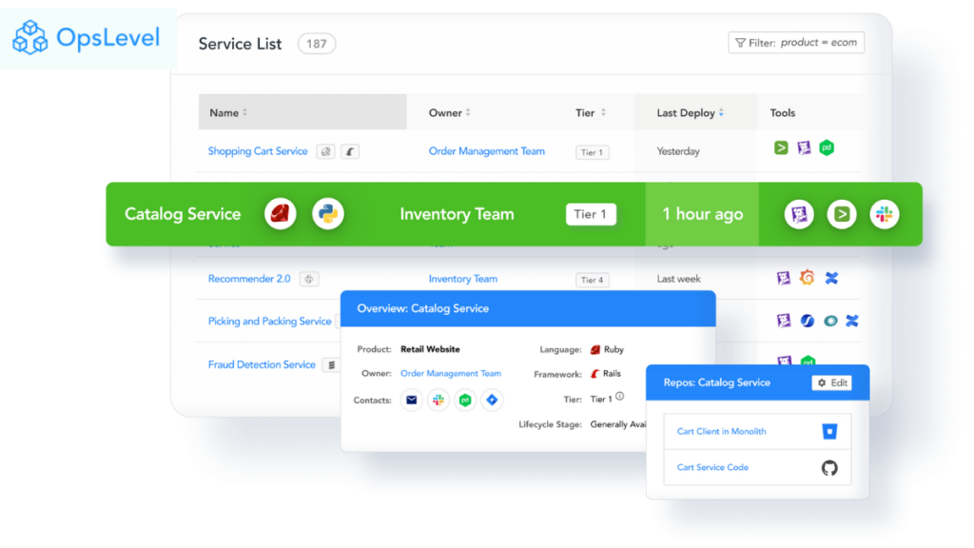The height and width of the screenshot is (548, 974).
Task: Open Datadog tool in Picking and Packing row
Action: 784,321
